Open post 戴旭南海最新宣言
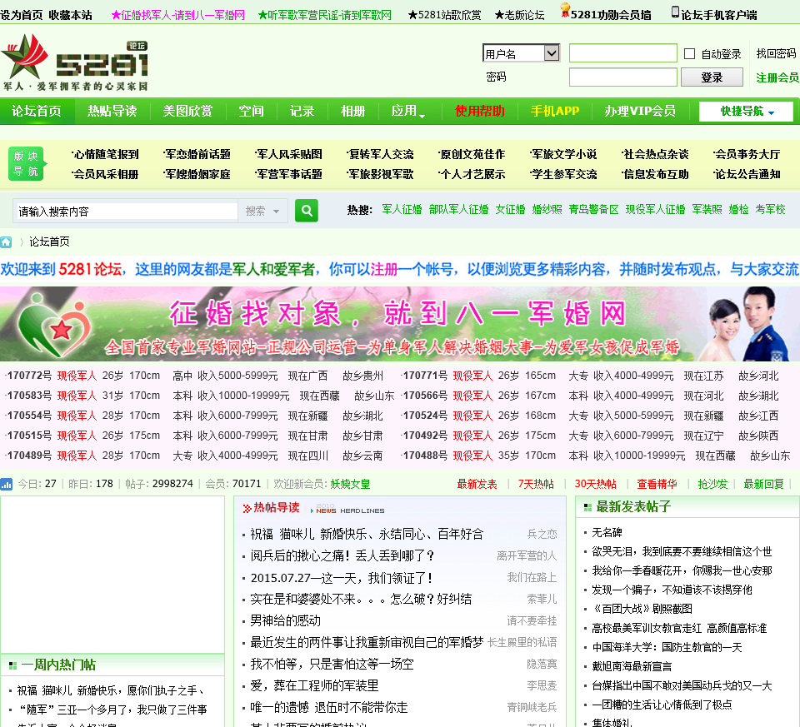This screenshot has width=800, height=727. 632,666
